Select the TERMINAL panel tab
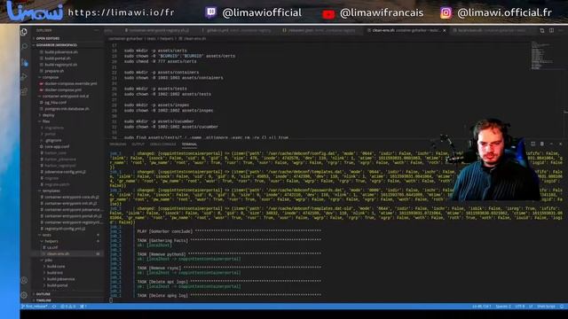The height and width of the screenshot is (319, 568). coord(189,144)
